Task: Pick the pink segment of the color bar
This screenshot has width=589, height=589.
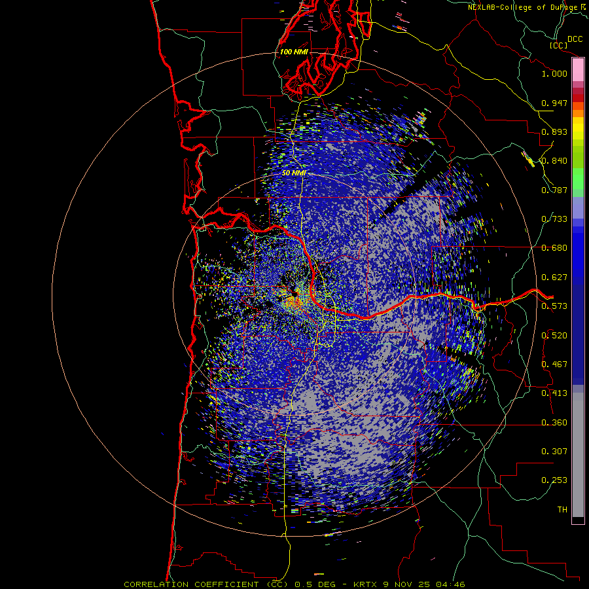Action: click(x=578, y=70)
